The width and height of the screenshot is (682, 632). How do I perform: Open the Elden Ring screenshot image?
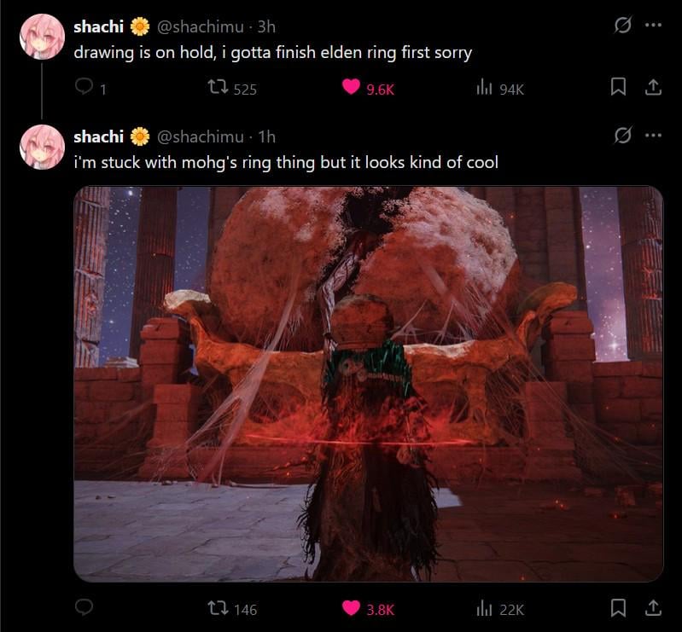coord(369,384)
